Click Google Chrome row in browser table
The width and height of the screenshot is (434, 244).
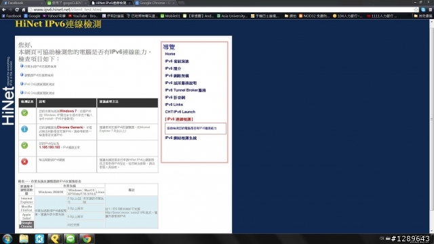[x=26, y=224]
